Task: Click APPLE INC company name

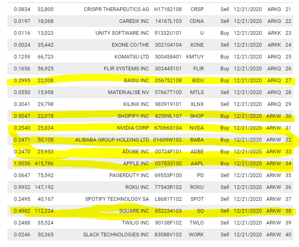Action: tap(136, 164)
